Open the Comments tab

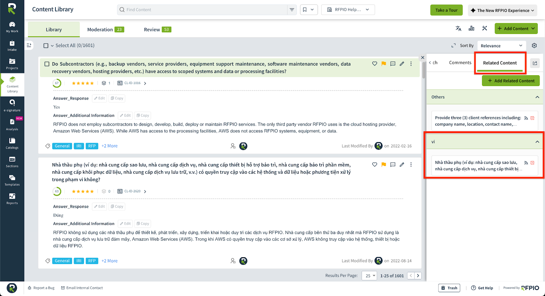tap(460, 63)
